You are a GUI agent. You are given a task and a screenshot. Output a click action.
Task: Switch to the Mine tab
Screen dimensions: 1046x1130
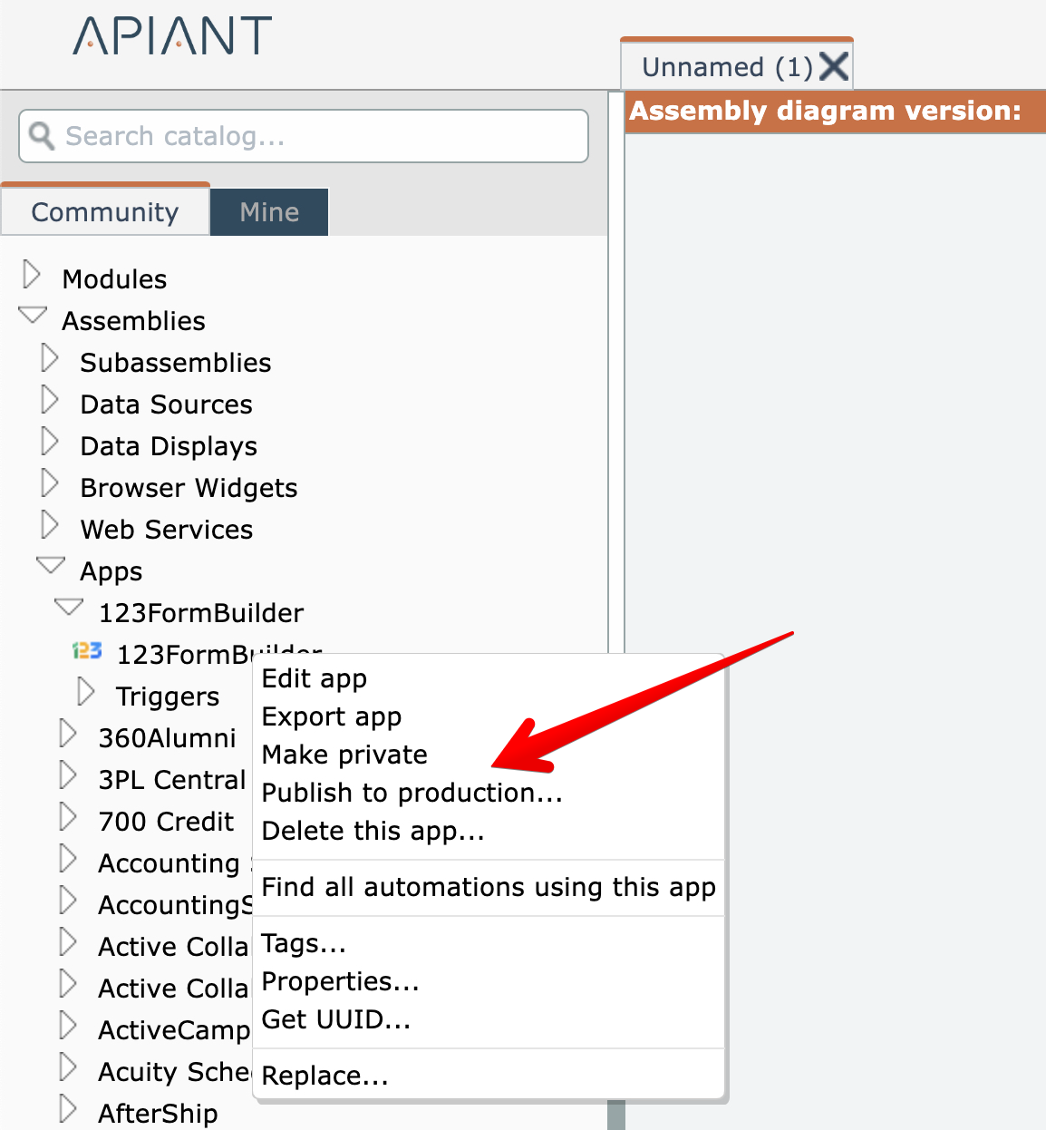click(269, 212)
